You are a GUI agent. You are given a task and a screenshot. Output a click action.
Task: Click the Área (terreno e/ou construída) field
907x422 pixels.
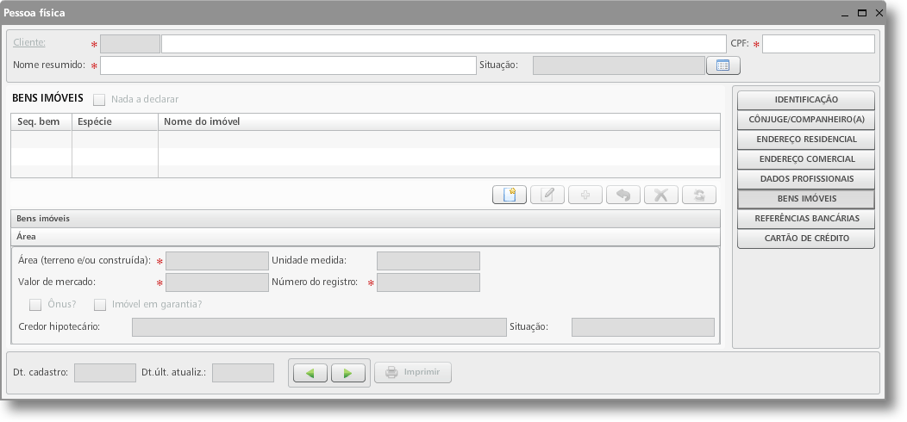217,261
